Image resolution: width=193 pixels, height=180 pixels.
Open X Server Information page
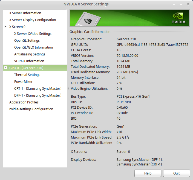(x=25, y=13)
